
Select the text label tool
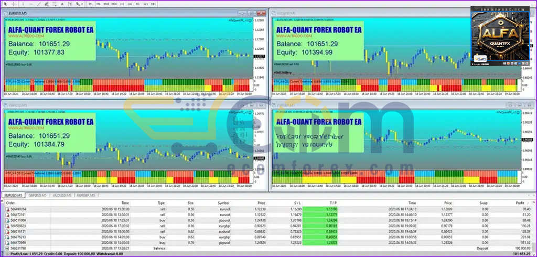click(70, 4)
